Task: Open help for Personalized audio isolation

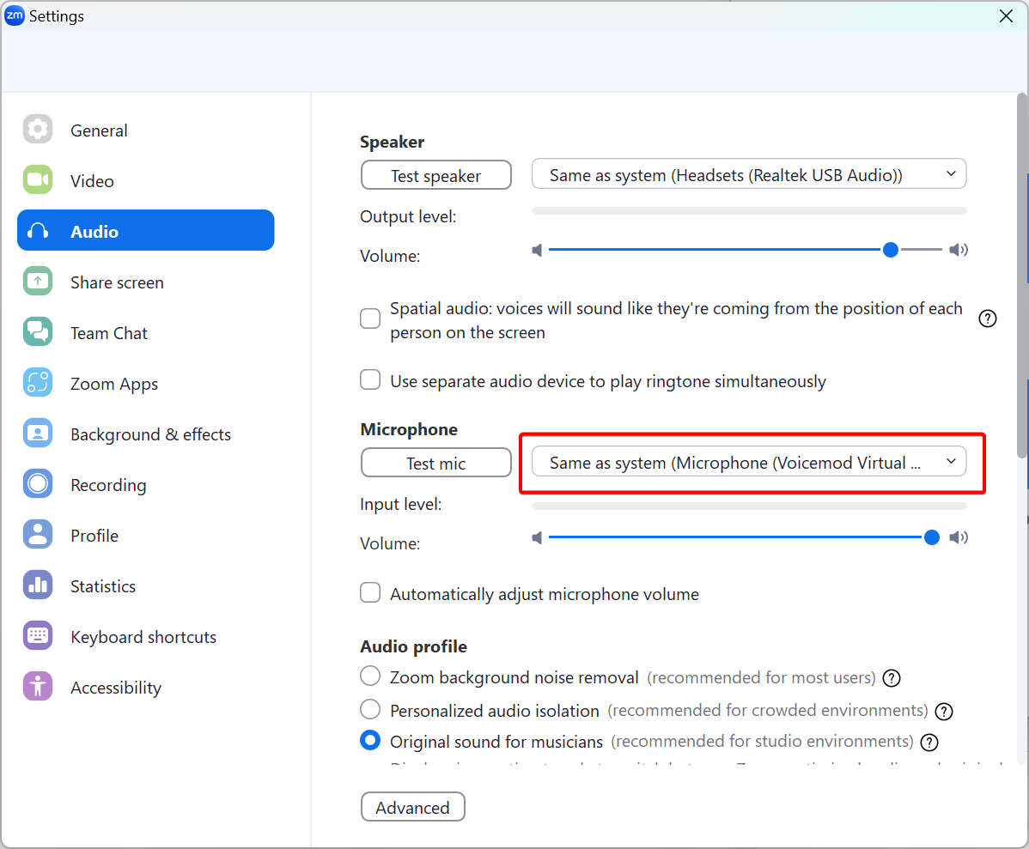Action: click(944, 711)
